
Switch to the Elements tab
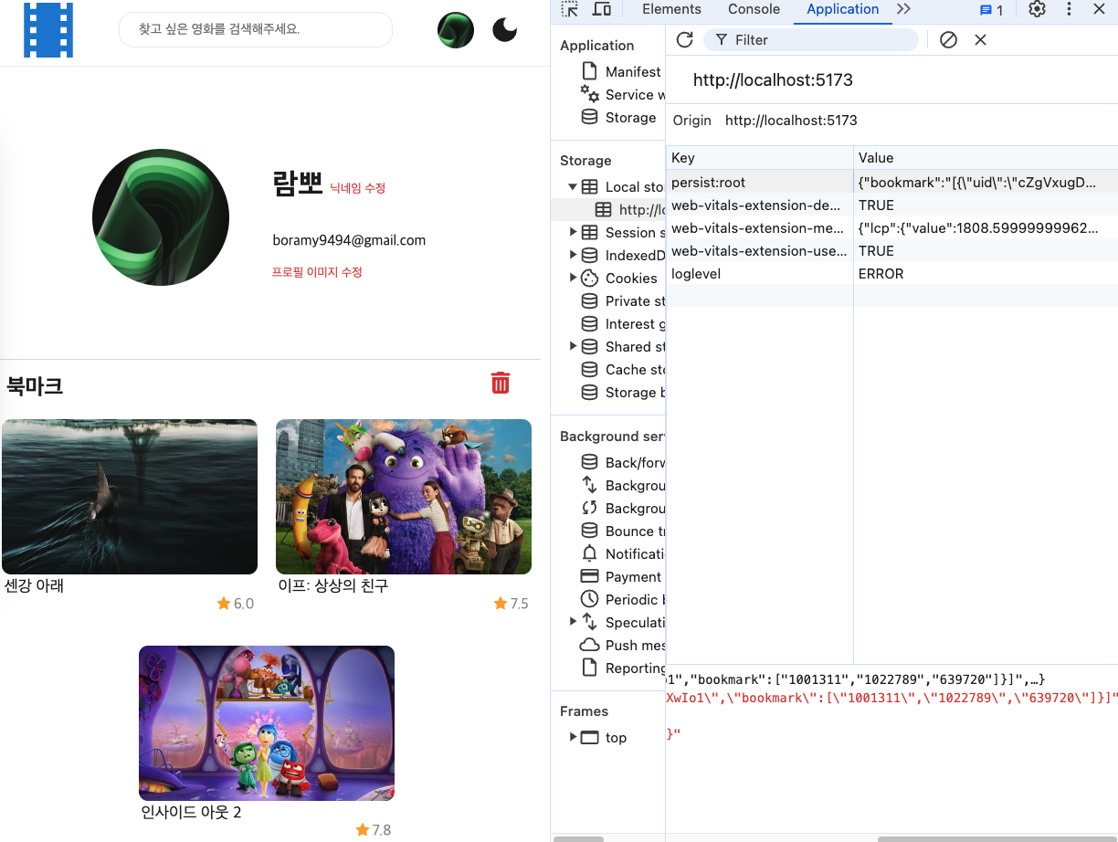click(671, 9)
